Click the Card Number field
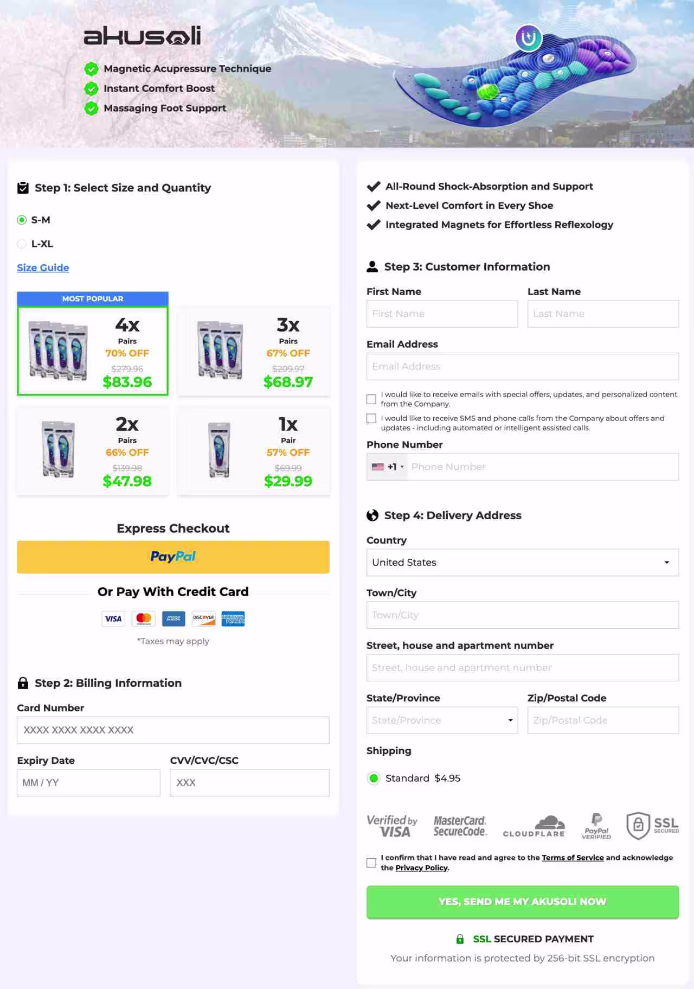 [173, 730]
